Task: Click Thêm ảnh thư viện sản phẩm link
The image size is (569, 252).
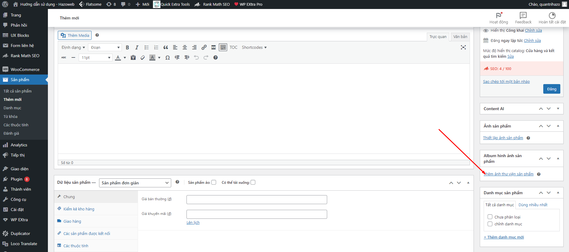Action: click(x=509, y=174)
